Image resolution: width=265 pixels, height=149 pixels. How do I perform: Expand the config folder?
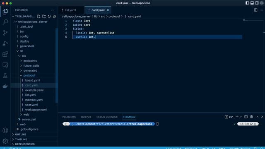[x=24, y=36]
